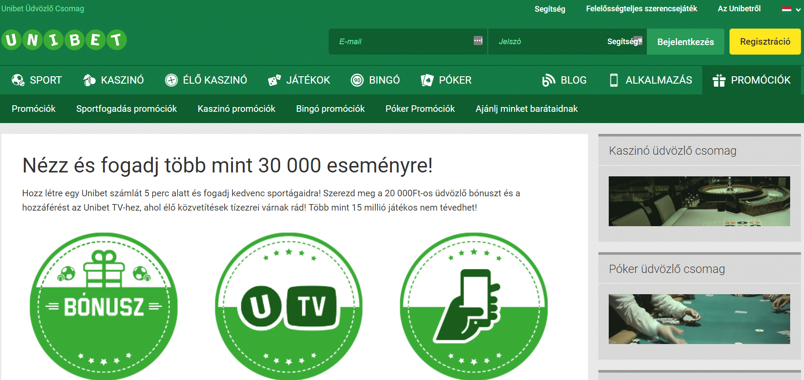804x380 pixels.
Task: Open the Kaszinó üdvözlő csomag roulette thumbnail
Action: (699, 201)
